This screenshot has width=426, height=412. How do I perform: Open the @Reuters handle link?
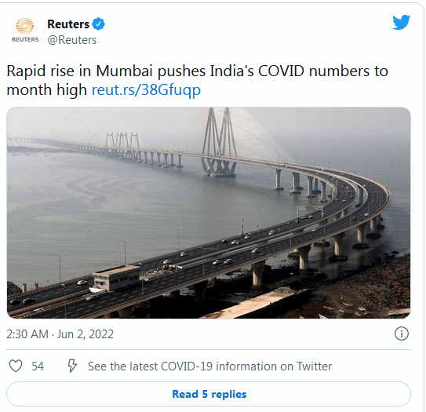pos(72,40)
